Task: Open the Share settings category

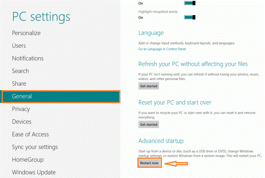Action: (19, 84)
